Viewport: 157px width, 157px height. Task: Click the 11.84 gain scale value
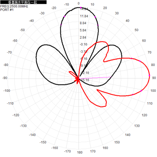coord(84,16)
